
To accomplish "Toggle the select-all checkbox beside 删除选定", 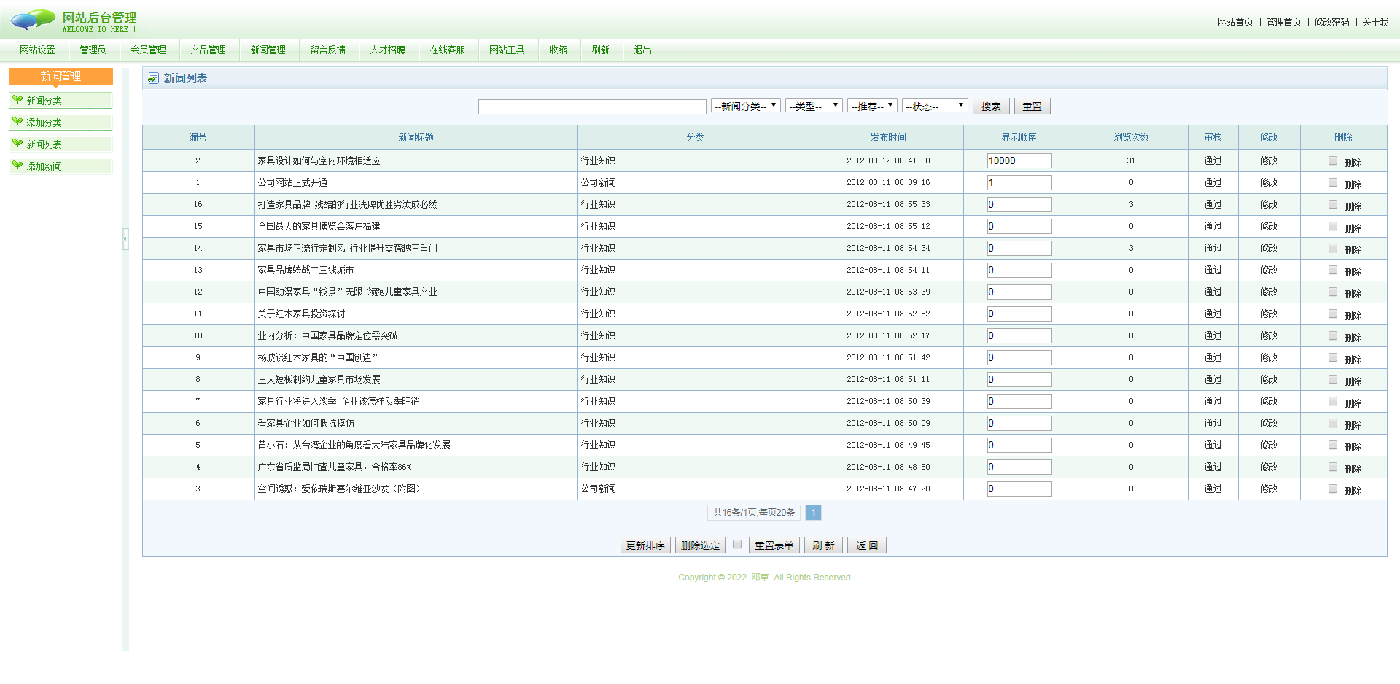I will [737, 544].
